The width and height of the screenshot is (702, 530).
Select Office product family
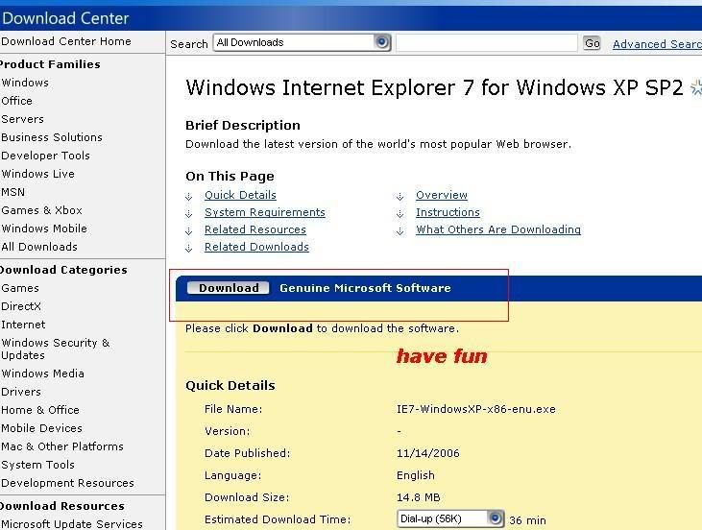pyautogui.click(x=16, y=101)
